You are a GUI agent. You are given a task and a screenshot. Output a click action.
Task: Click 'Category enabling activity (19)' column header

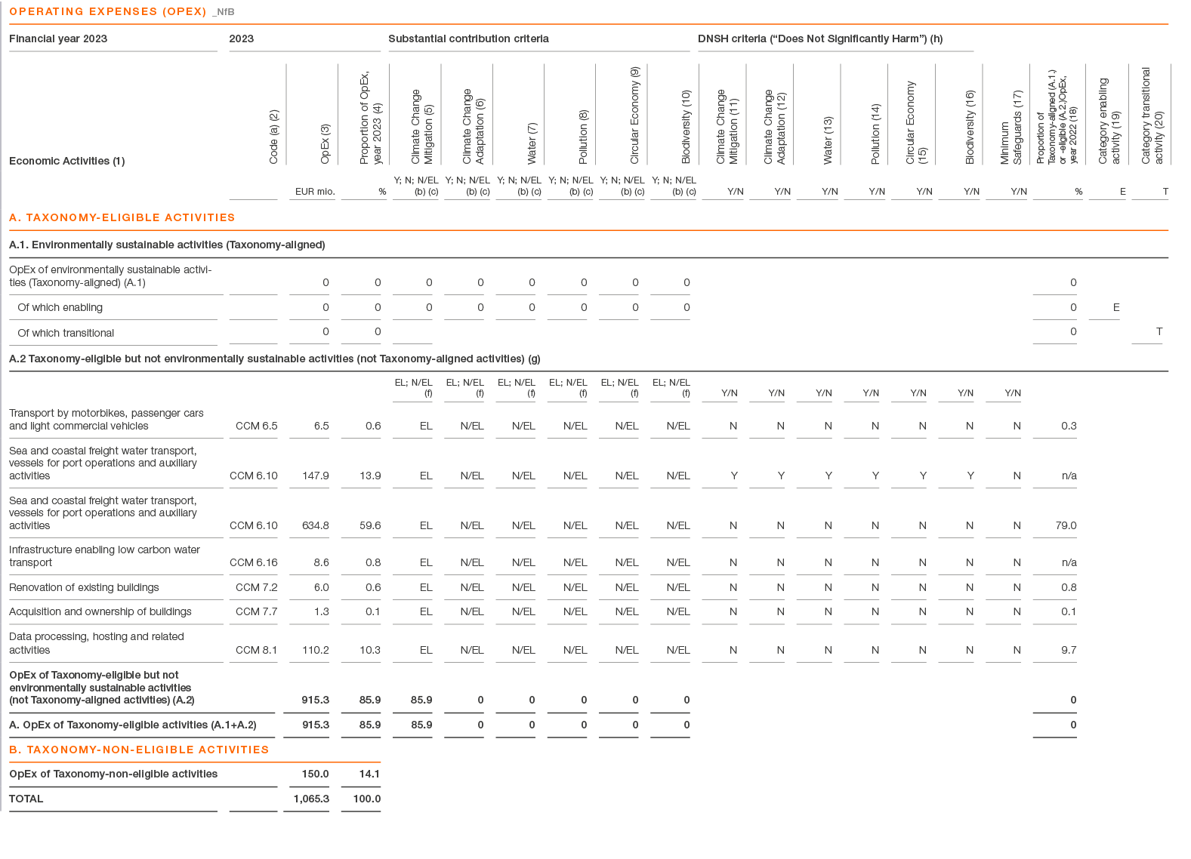click(1109, 121)
